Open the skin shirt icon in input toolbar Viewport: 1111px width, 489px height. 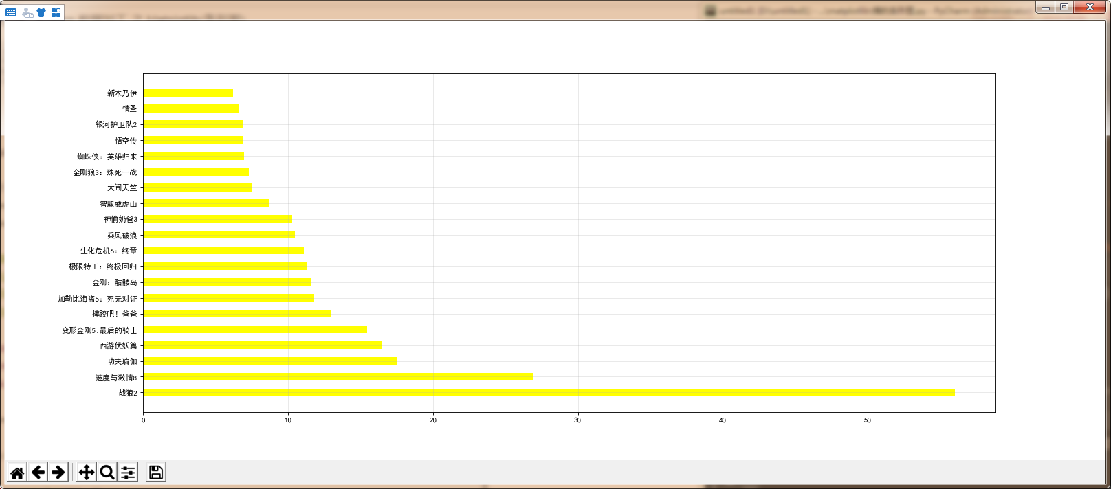click(x=41, y=12)
